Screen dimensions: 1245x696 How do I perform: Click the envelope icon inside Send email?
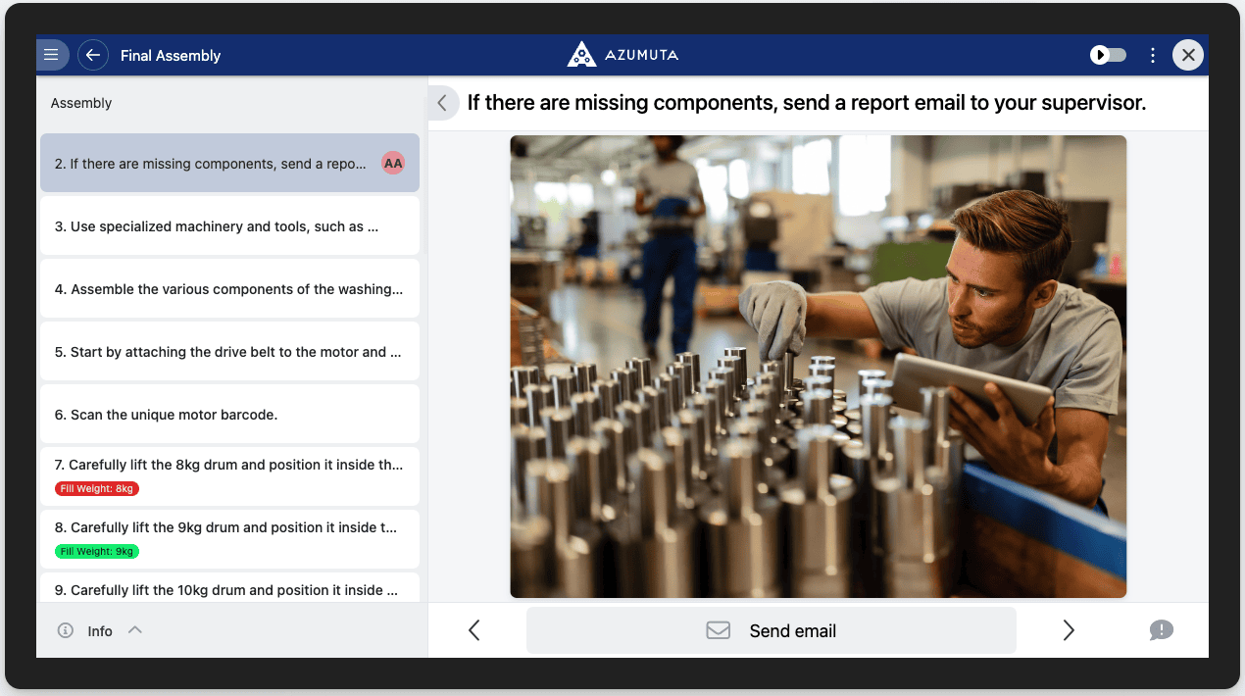point(719,630)
